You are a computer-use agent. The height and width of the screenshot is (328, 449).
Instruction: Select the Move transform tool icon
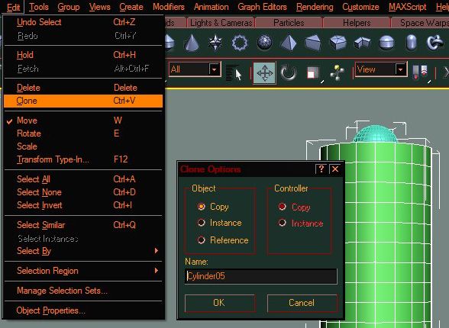[264, 72]
